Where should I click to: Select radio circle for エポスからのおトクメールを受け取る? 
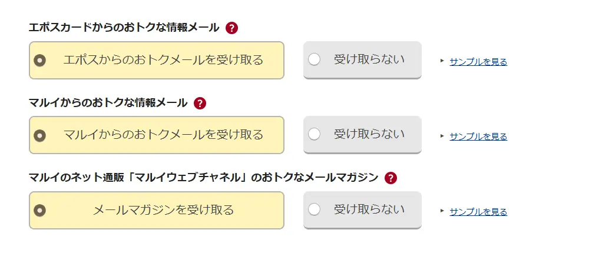(x=40, y=60)
